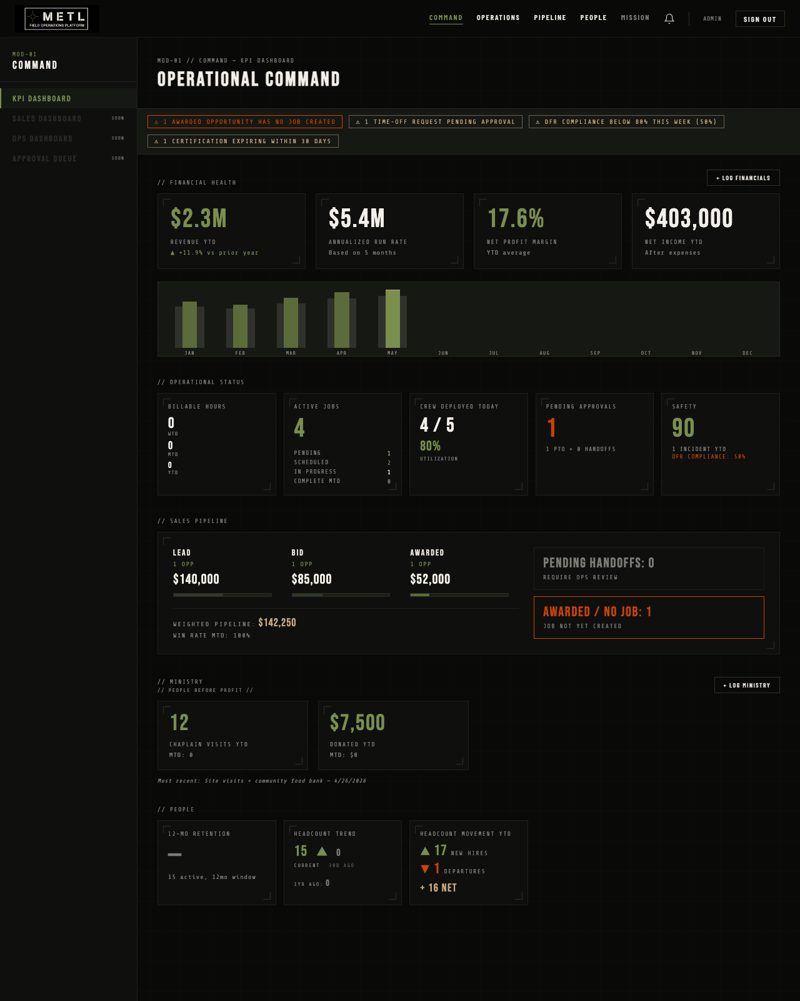Viewport: 800px width, 1001px height.
Task: Click the Lead amount $140,000
Action: tap(196, 579)
